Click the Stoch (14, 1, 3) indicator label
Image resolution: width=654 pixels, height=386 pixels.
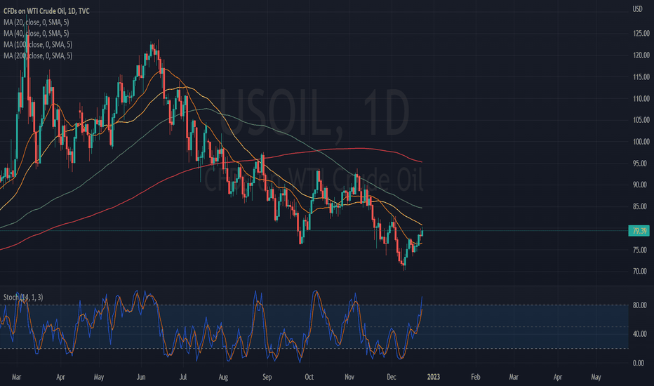[x=23, y=297]
